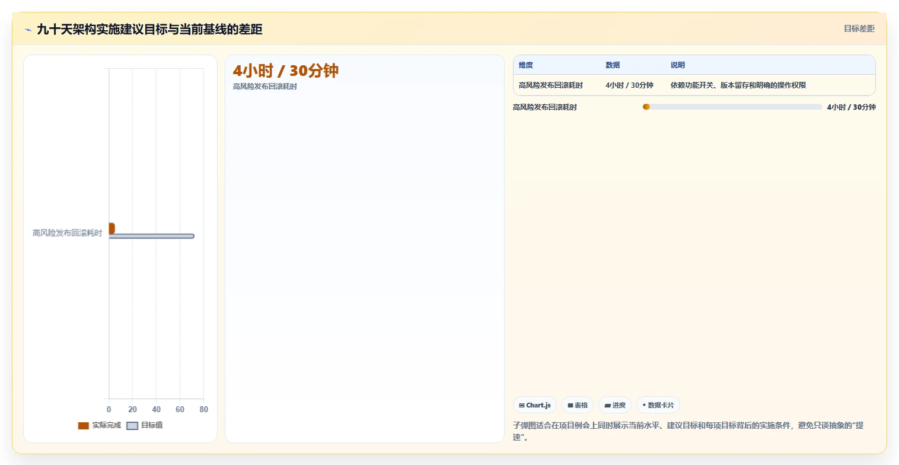Click the icon inside Chart.js tag
The image size is (899, 465).
522,406
